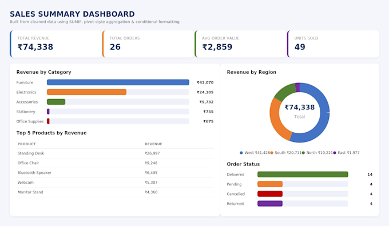This screenshot has height=226, width=389.
Task: Click the Order Status heading
Action: (x=243, y=164)
